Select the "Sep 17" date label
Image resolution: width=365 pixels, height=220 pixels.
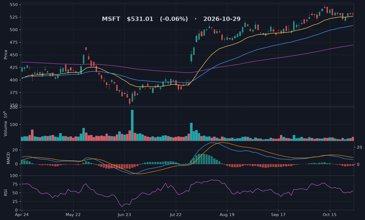tap(278, 215)
